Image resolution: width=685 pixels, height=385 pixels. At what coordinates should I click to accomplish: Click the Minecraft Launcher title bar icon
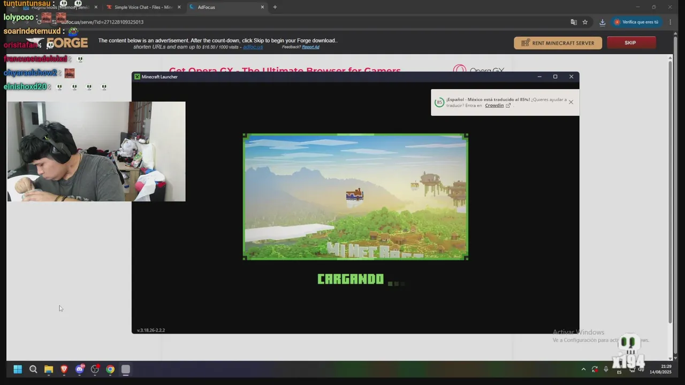point(137,76)
